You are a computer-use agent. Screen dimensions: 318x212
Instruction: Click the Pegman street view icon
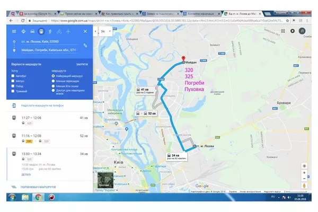[x=304, y=185]
